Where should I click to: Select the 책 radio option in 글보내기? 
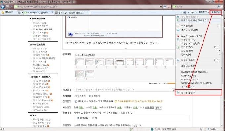93,118
